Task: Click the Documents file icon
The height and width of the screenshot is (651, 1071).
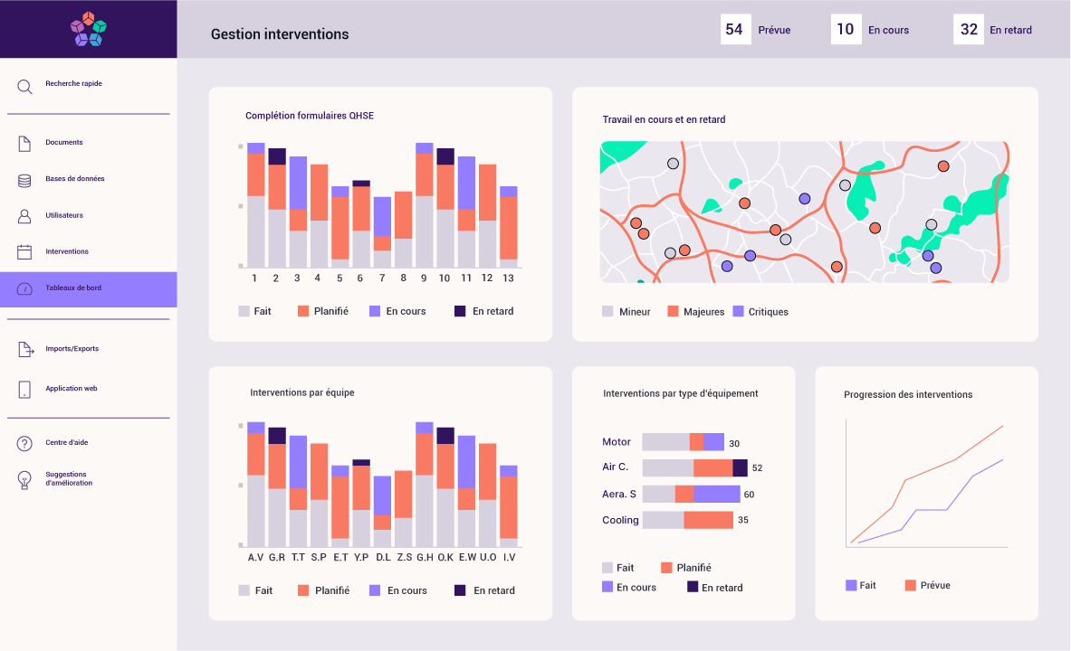Action: 24,143
